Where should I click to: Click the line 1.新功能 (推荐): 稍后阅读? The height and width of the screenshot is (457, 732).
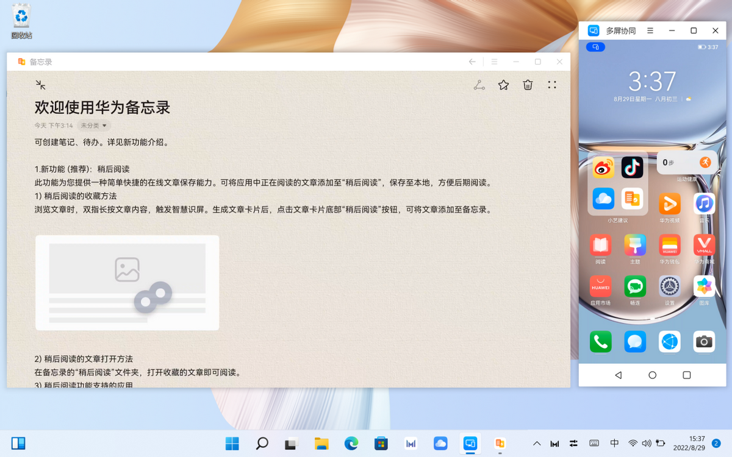(x=82, y=169)
